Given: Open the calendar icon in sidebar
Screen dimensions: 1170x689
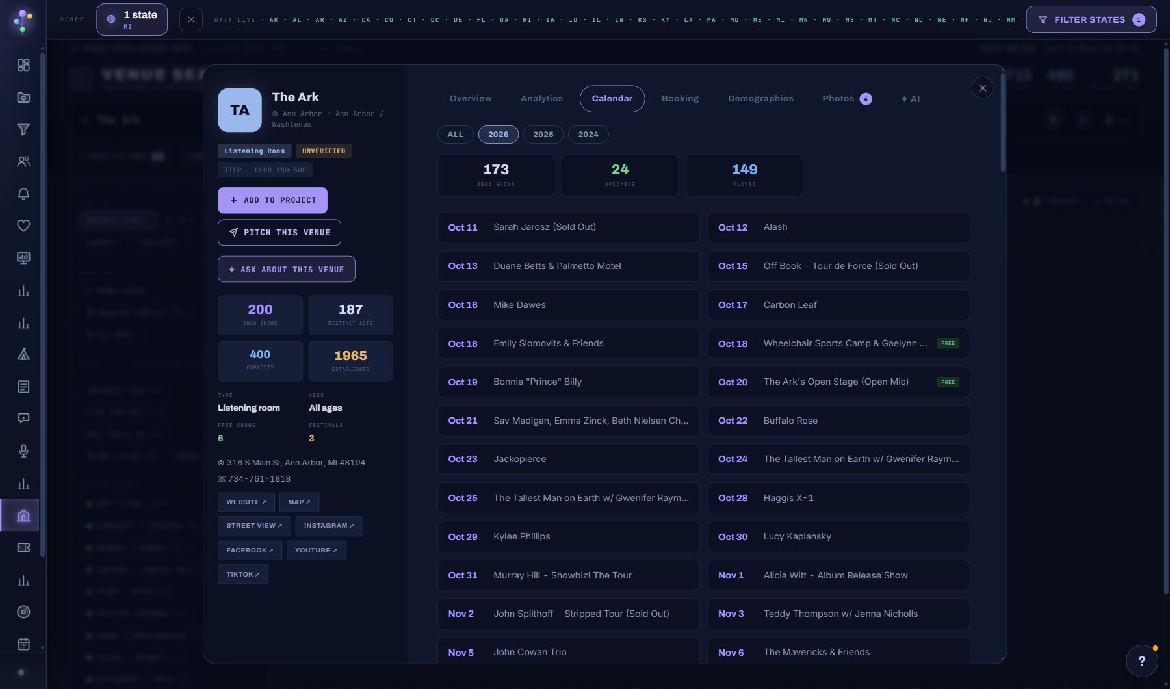Looking at the screenshot, I should click(x=23, y=644).
